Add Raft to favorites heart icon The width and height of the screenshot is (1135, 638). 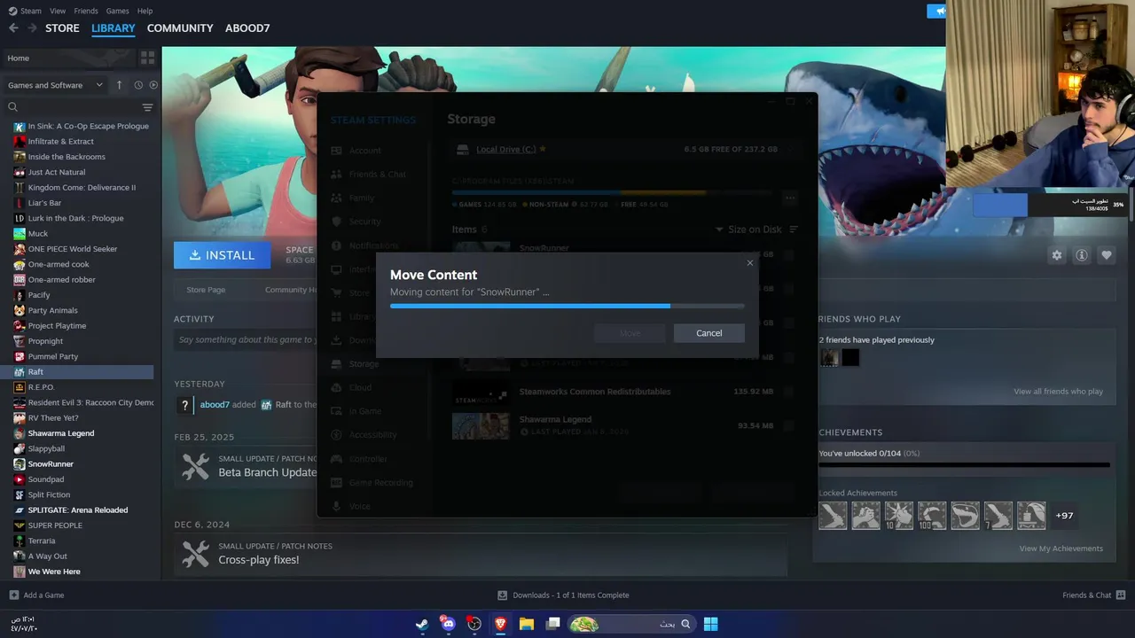click(x=1107, y=255)
